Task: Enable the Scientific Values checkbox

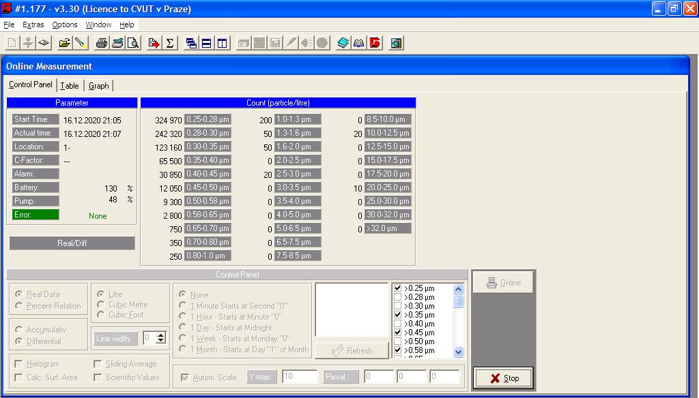Action: (98, 378)
